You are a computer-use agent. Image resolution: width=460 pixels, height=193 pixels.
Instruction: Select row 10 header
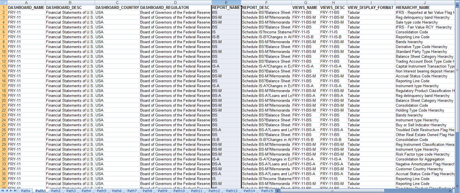3,51
